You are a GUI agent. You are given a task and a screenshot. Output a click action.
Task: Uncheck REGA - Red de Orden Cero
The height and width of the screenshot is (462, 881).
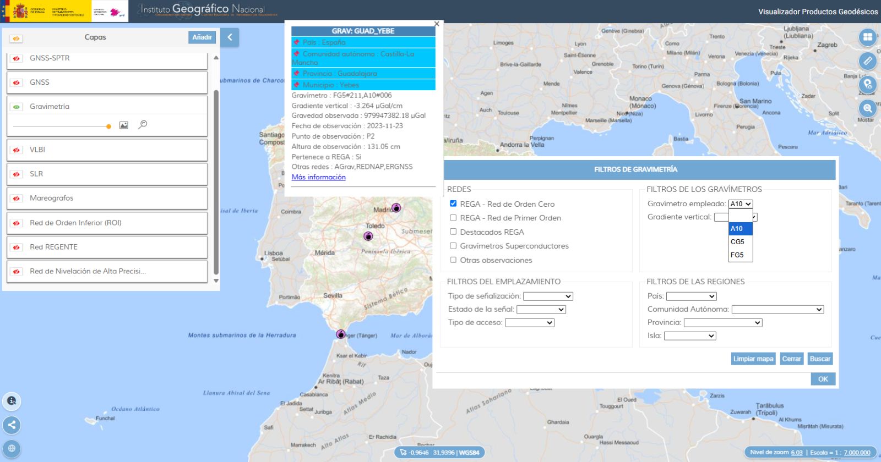click(453, 204)
